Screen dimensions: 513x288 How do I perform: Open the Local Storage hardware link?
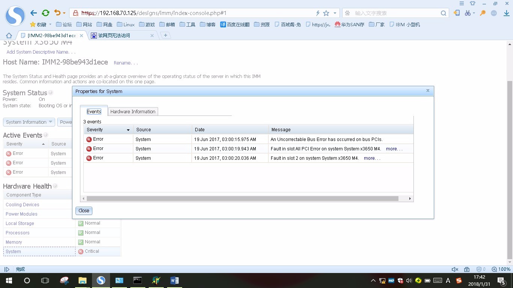20,223
